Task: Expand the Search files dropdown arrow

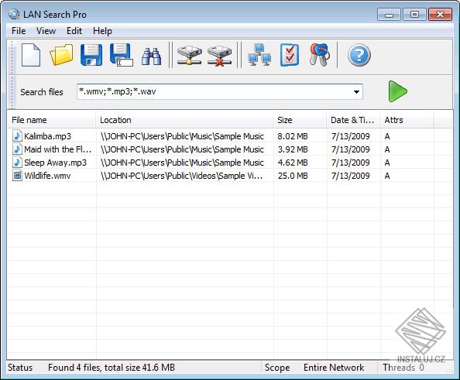Action: pyautogui.click(x=356, y=92)
